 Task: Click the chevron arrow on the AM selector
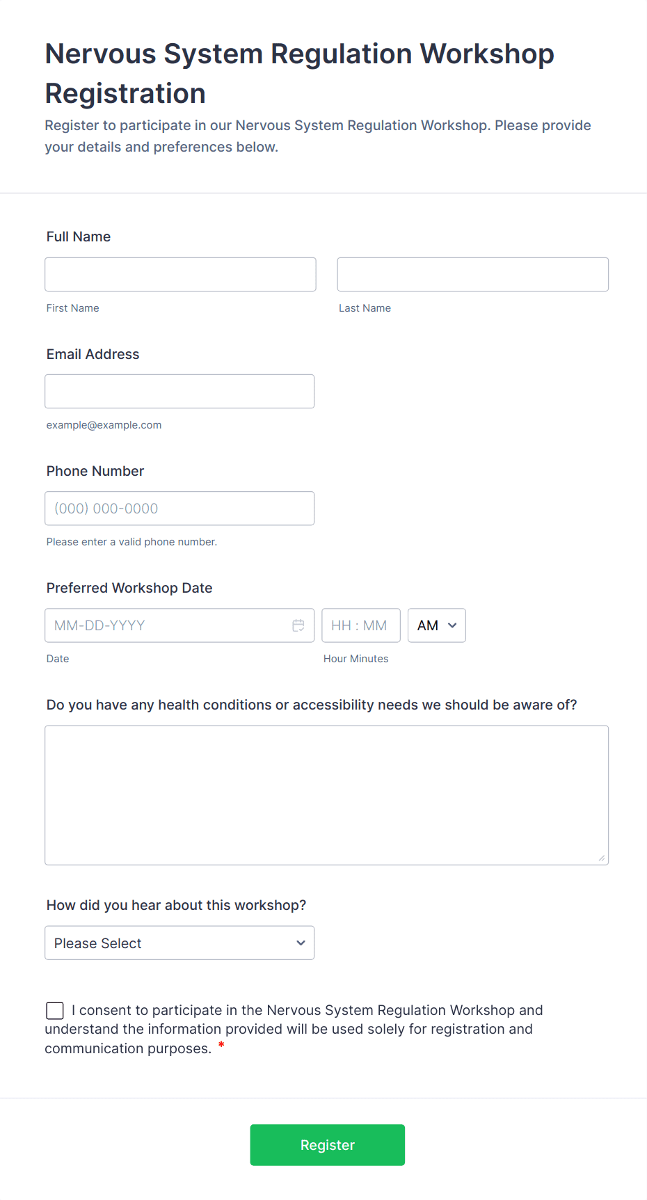452,625
